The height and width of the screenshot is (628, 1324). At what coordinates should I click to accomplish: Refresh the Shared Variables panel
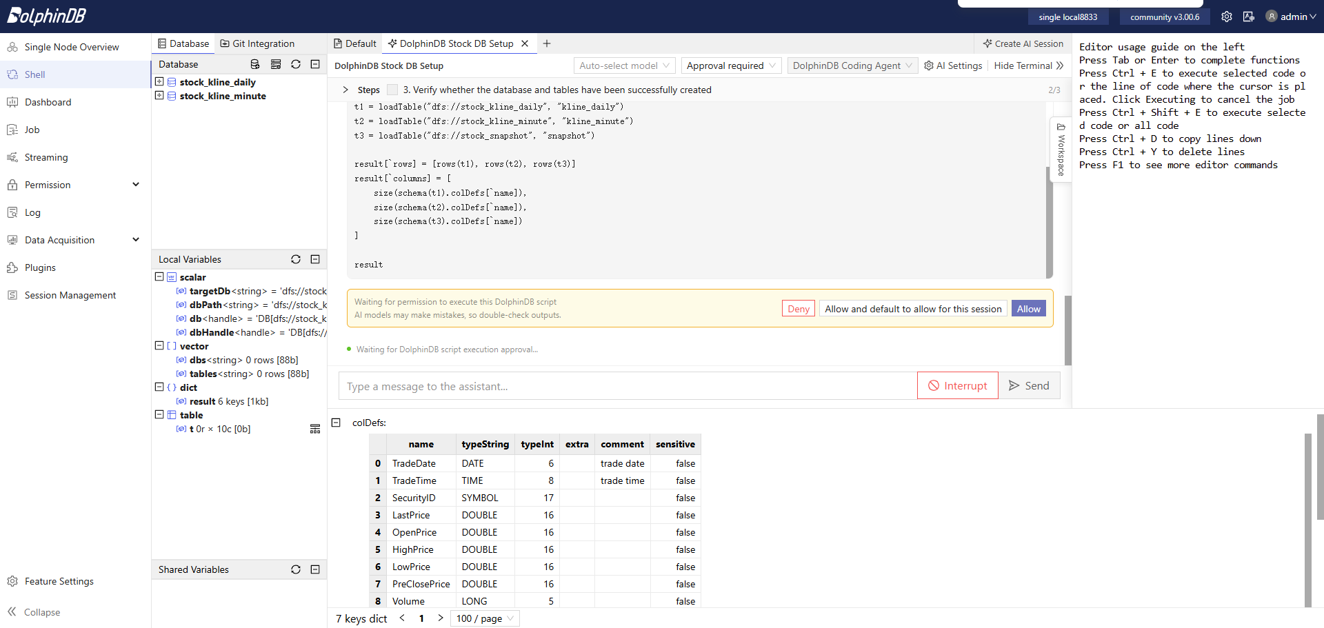(x=296, y=569)
